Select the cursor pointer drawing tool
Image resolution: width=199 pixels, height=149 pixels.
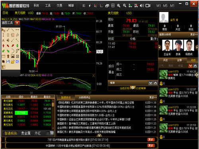[4, 30]
